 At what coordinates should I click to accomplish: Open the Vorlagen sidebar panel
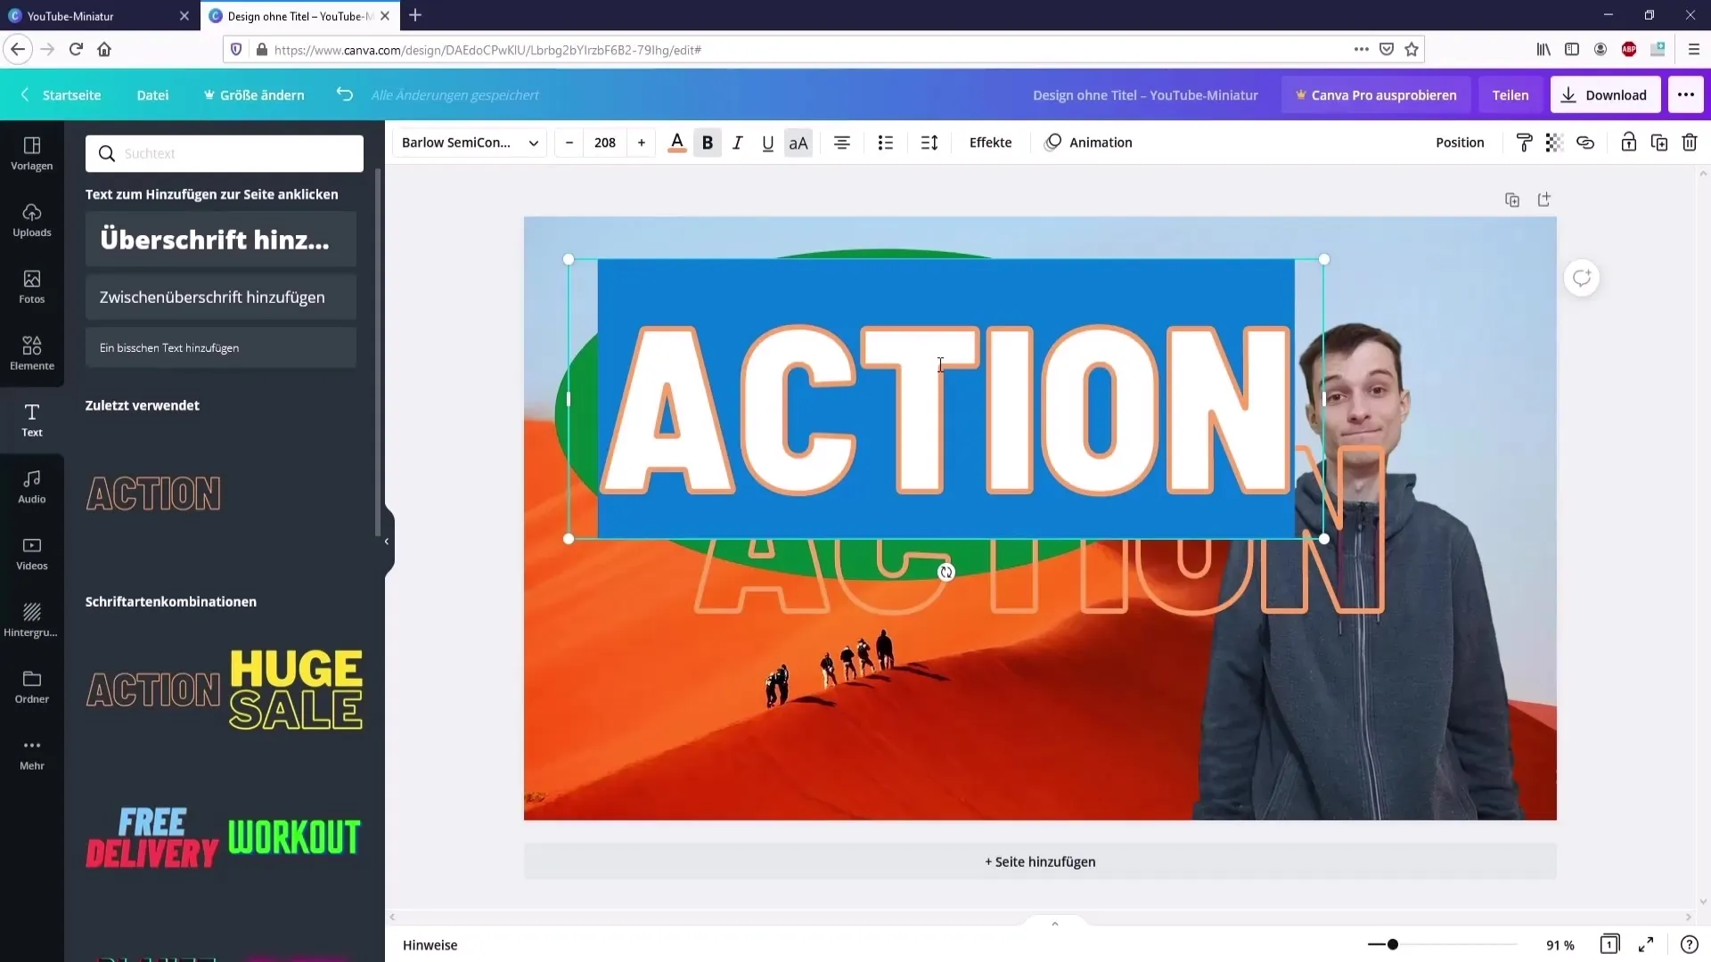click(x=32, y=153)
